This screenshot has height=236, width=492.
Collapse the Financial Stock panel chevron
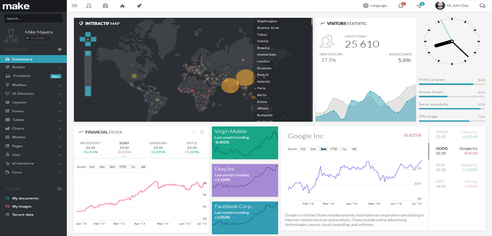point(193,132)
